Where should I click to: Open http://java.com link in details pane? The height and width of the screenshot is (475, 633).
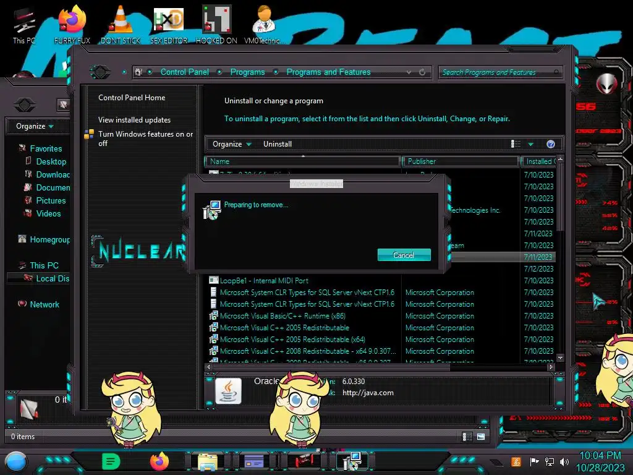368,393
